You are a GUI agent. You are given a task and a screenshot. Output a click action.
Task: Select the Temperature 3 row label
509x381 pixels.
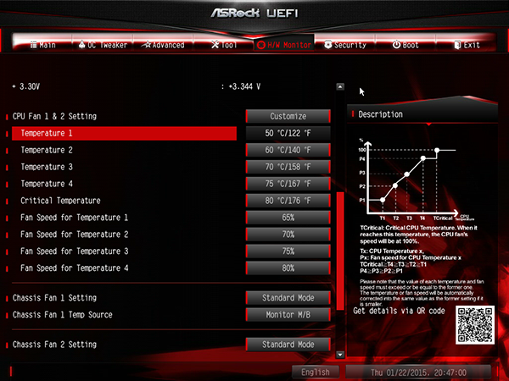coord(47,167)
